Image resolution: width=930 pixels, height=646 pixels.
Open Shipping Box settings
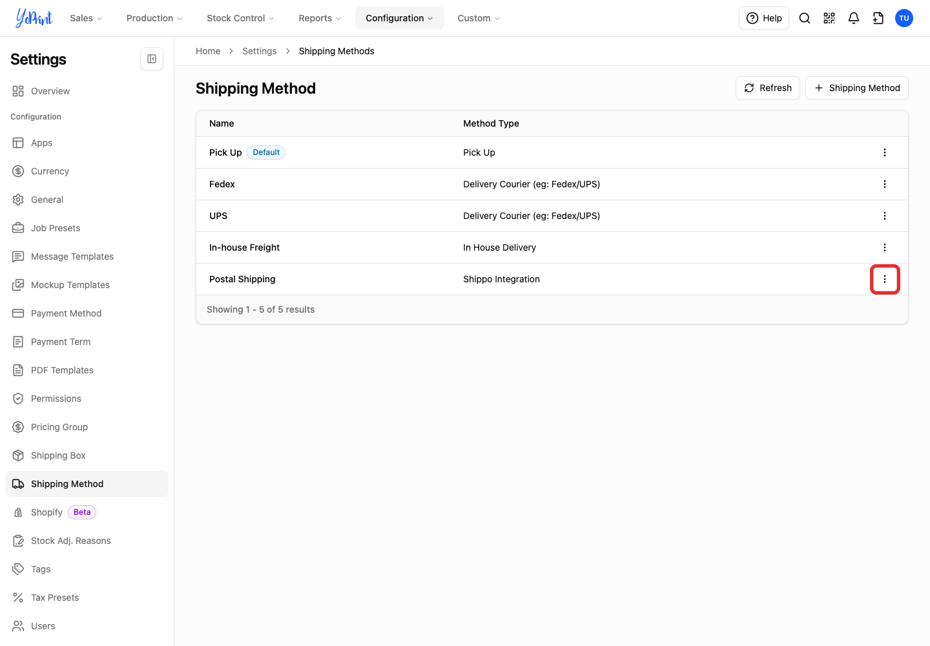87,455
